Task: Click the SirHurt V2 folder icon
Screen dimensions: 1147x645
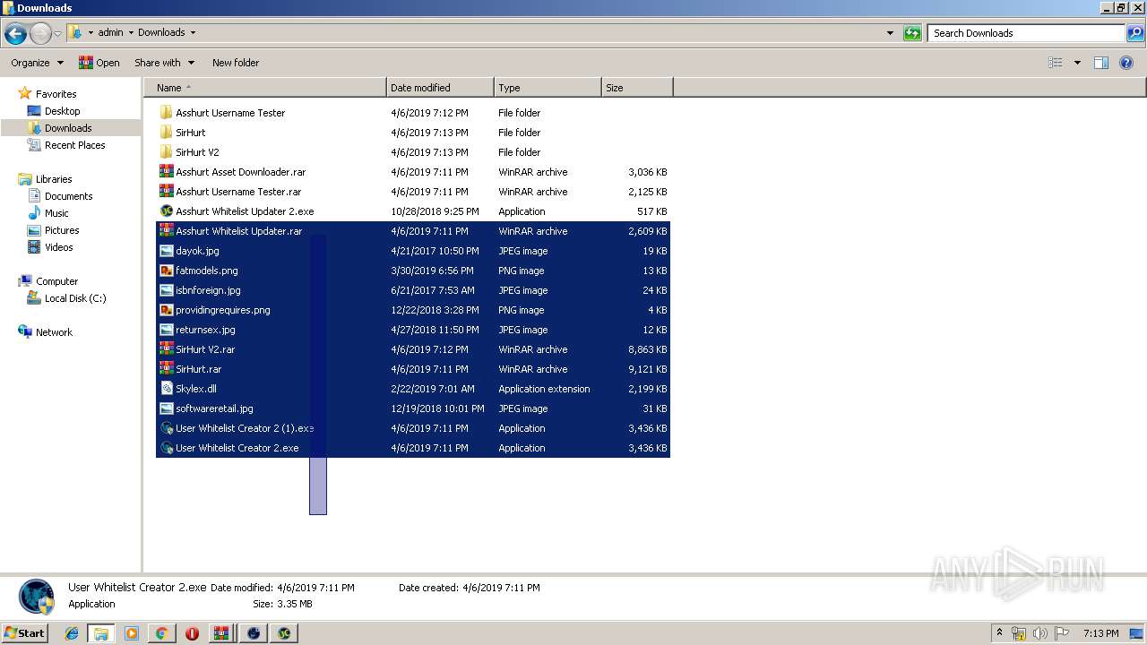Action: 166,152
